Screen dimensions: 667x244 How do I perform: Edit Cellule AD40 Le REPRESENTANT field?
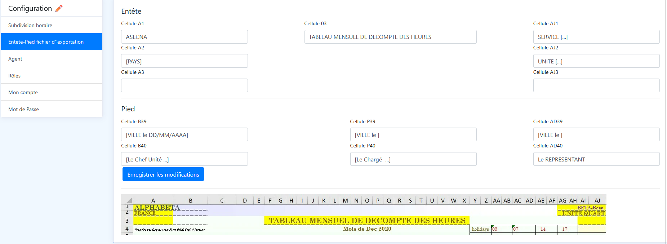(596, 159)
